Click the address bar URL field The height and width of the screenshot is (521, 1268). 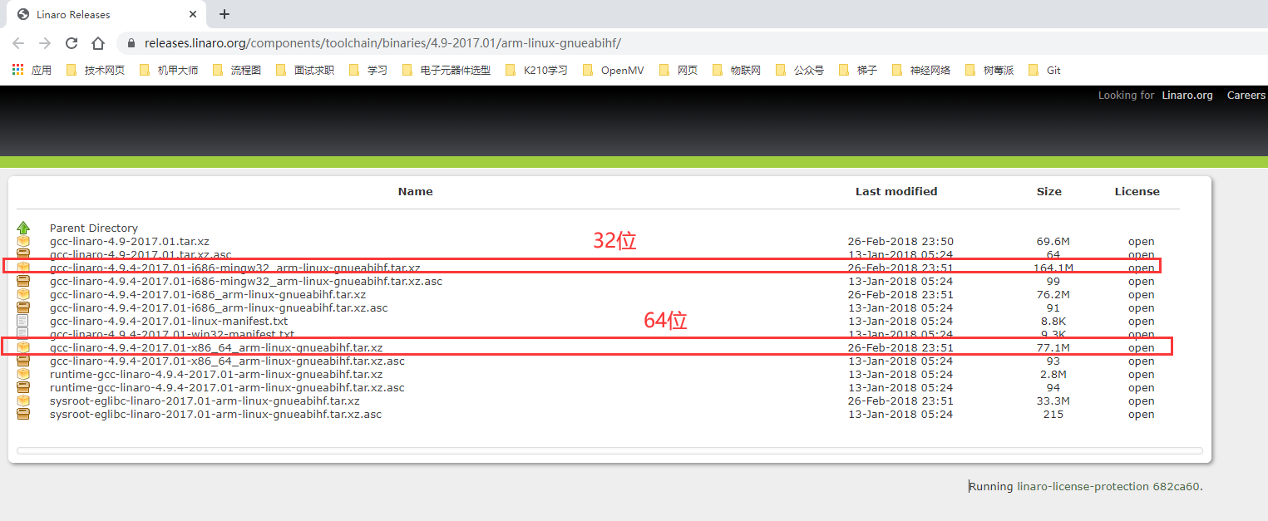(690, 43)
